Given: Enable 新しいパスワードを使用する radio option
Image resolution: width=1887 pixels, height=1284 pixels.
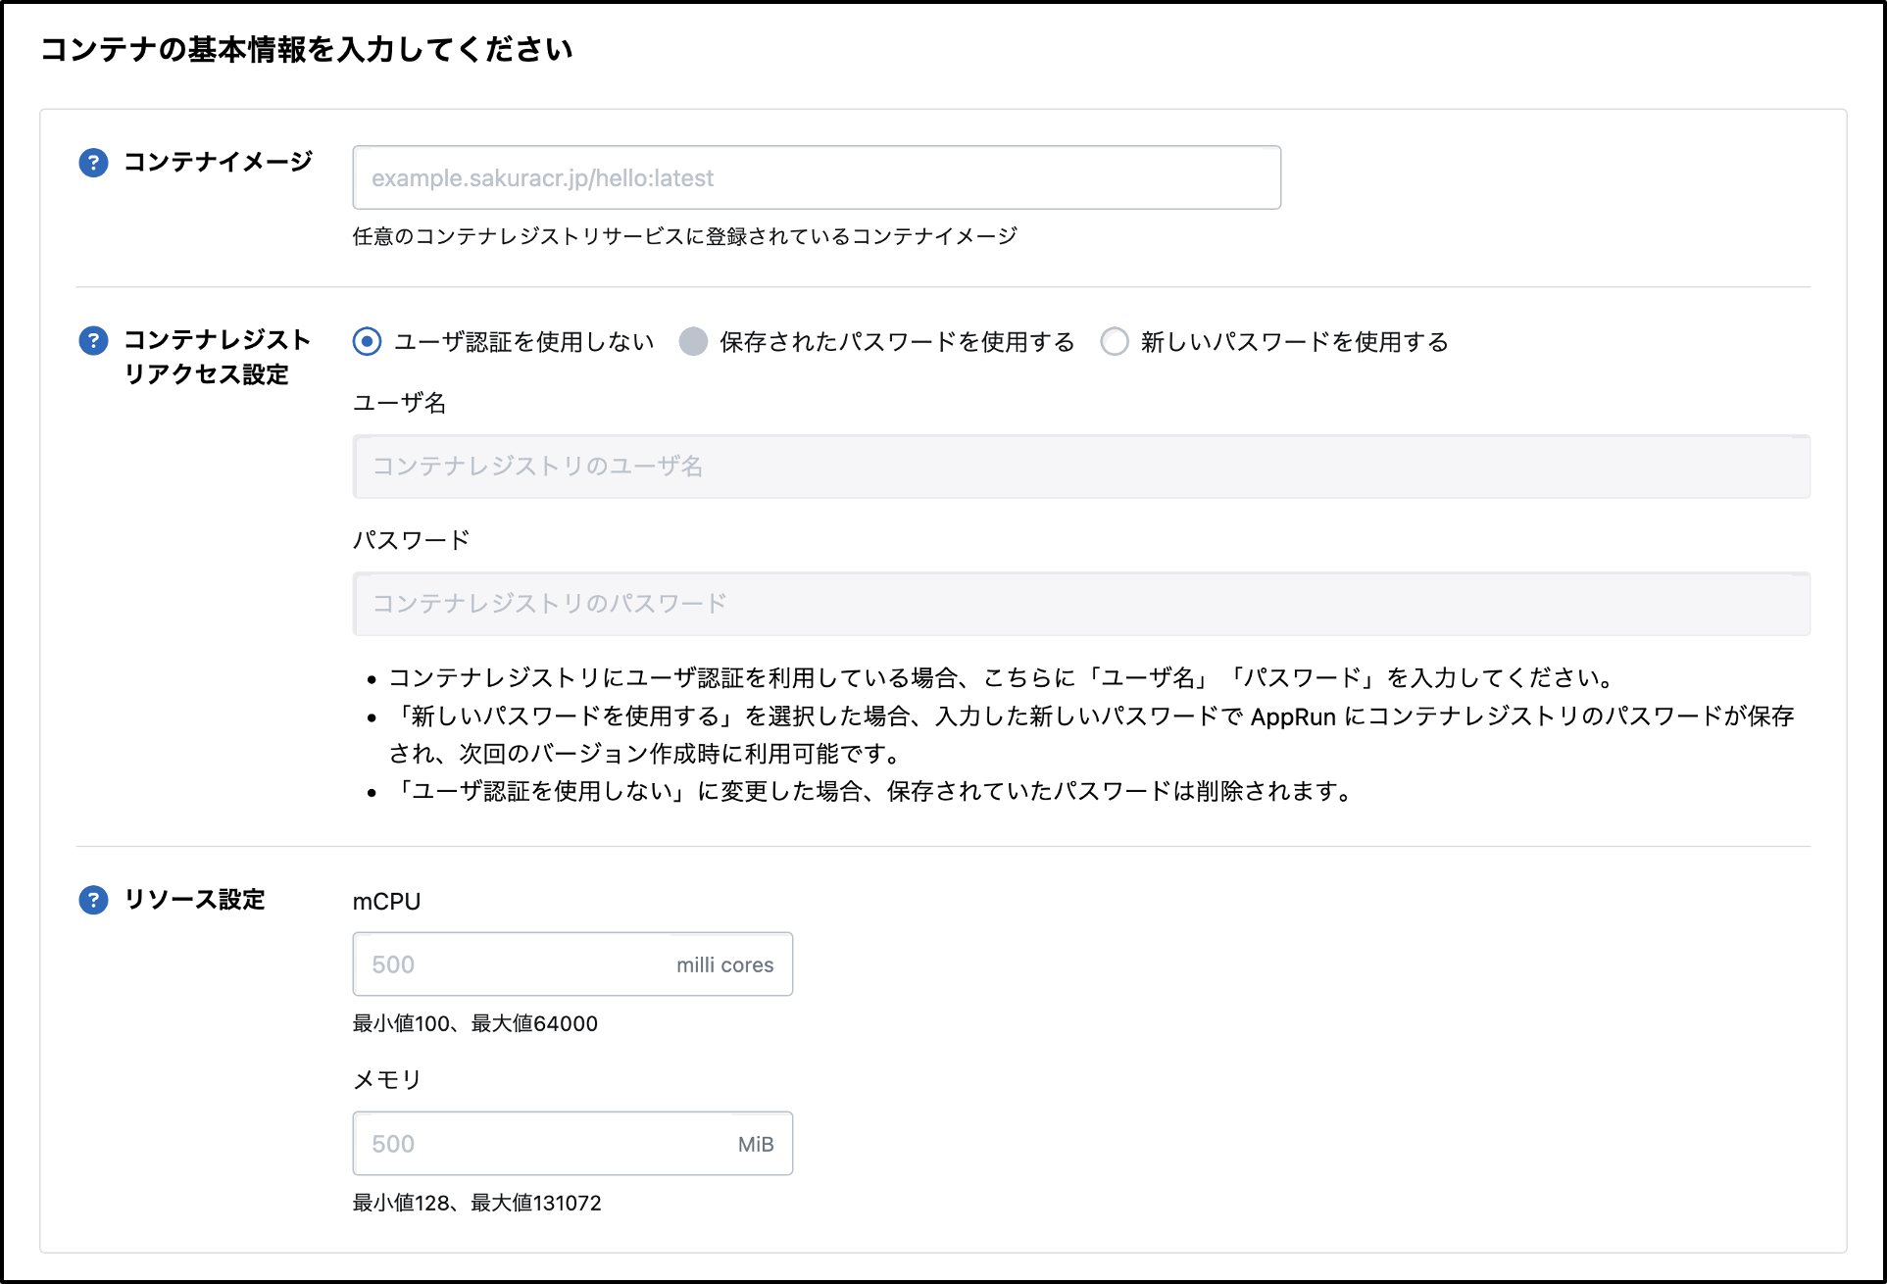Looking at the screenshot, I should (1115, 341).
